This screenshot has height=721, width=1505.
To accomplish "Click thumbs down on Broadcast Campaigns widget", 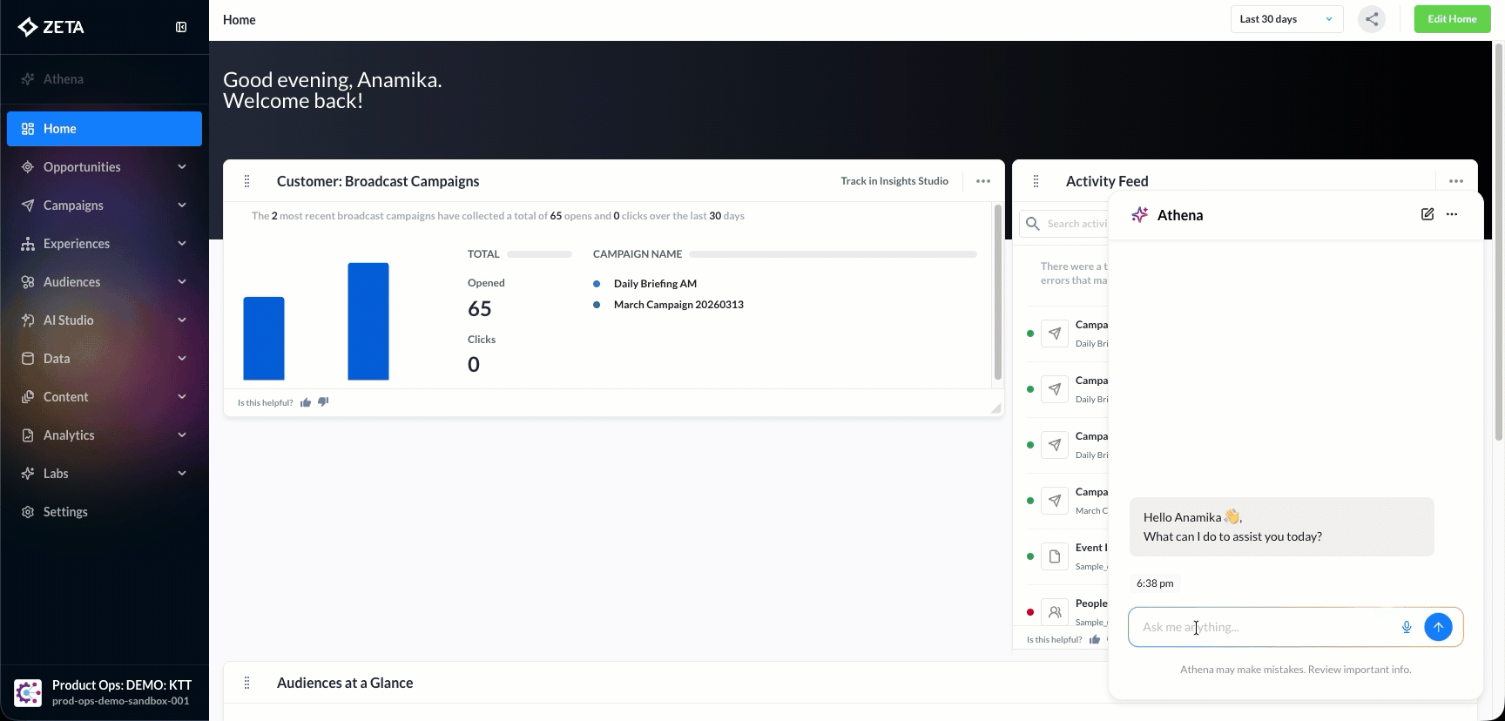I will point(323,402).
